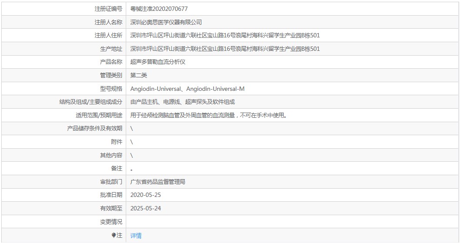The width and height of the screenshot is (460, 243).
Task: Select the 注册人住所 address value
Action: pos(225,36)
